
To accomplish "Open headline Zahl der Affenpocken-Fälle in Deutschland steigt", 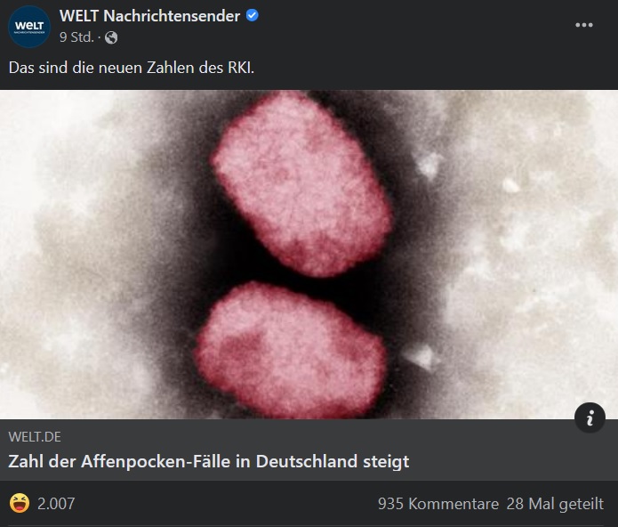I will (x=208, y=461).
